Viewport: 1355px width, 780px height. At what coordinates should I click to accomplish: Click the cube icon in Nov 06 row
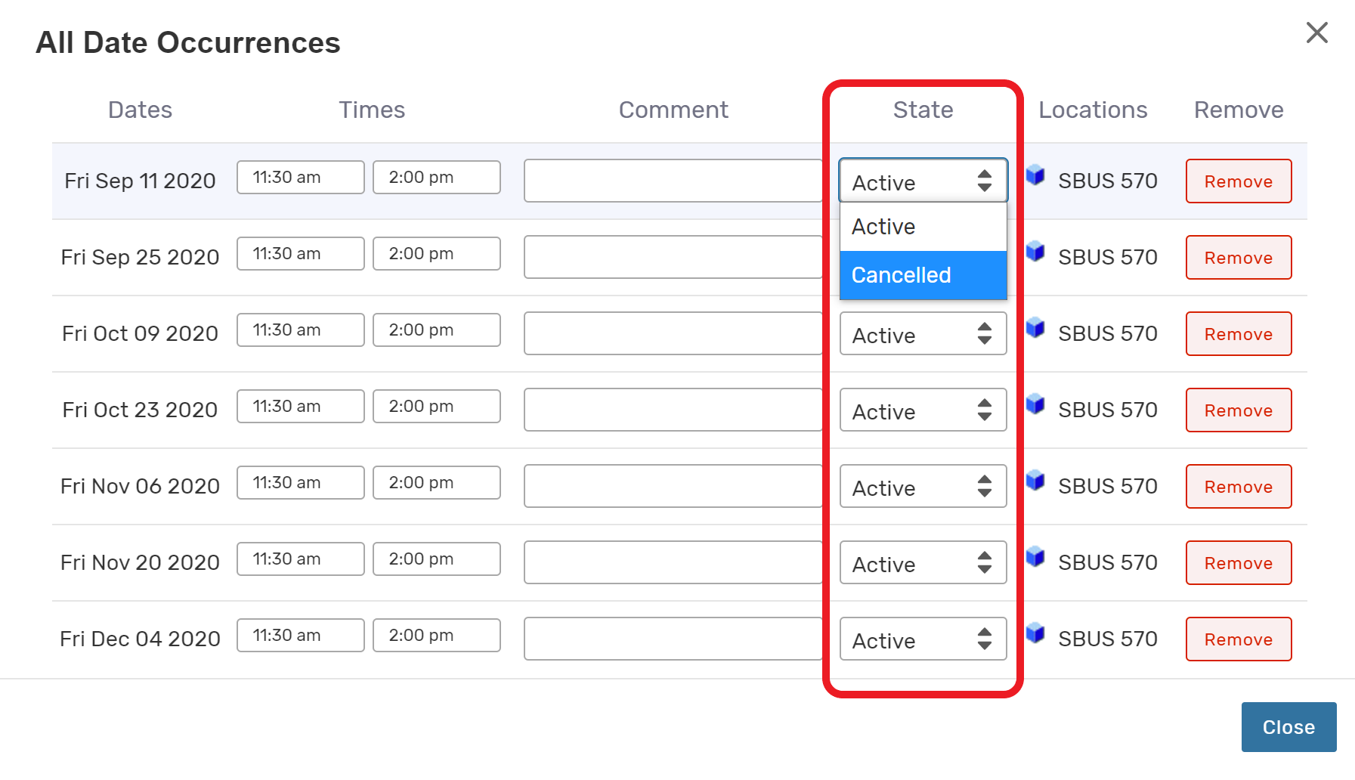(x=1035, y=481)
